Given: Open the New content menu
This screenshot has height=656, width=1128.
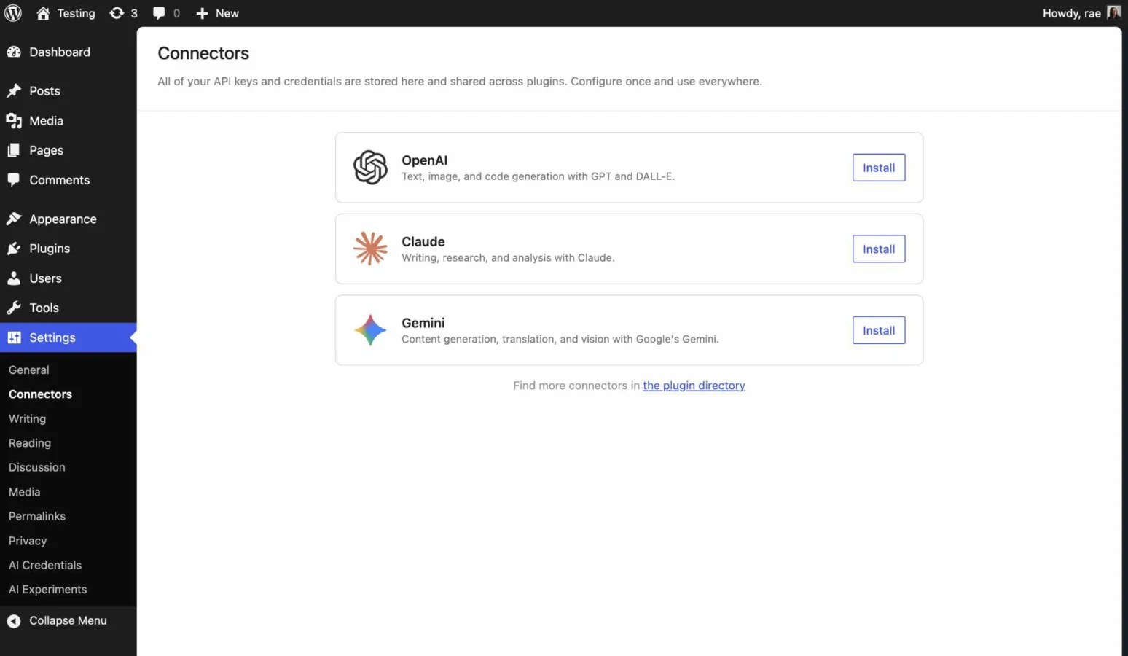Looking at the screenshot, I should [216, 13].
